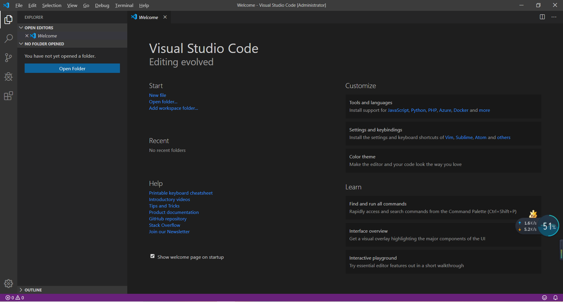The width and height of the screenshot is (563, 302).
Task: Click the New file link
Action: tap(157, 95)
